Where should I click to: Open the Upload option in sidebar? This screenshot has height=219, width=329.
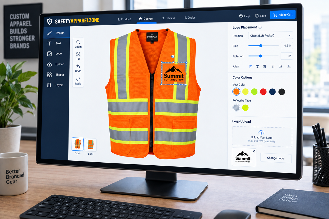(56, 64)
